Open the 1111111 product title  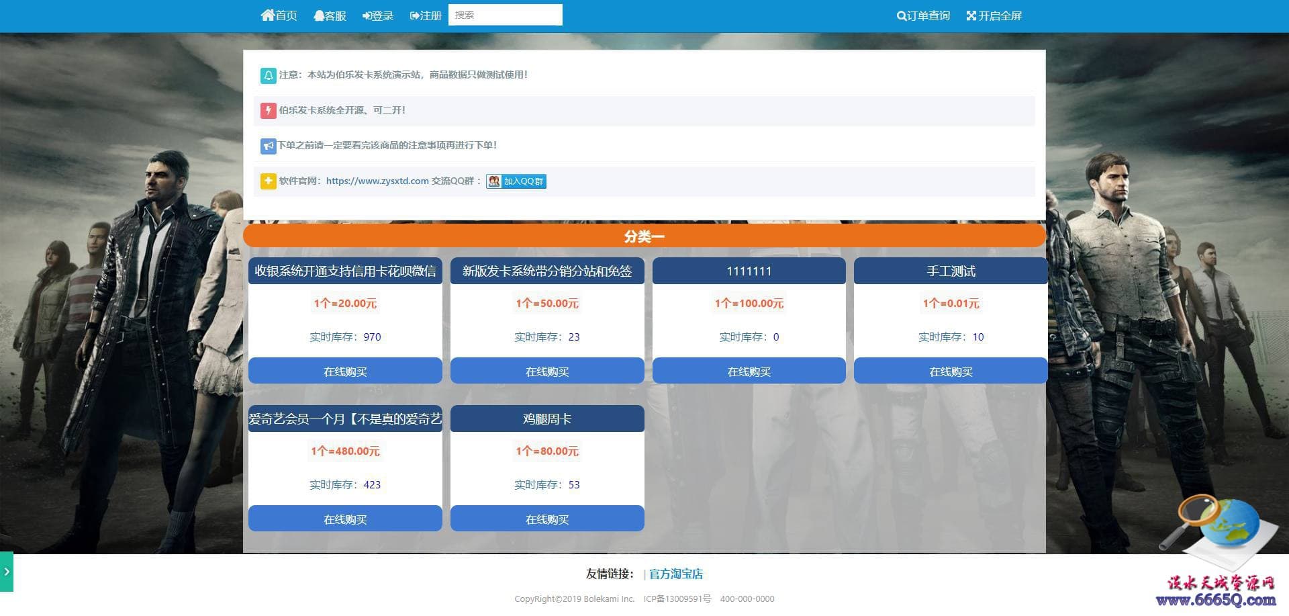[x=749, y=271]
